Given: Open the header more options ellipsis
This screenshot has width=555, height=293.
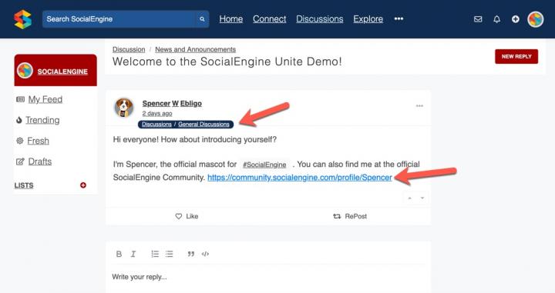Looking at the screenshot, I should tap(399, 18).
